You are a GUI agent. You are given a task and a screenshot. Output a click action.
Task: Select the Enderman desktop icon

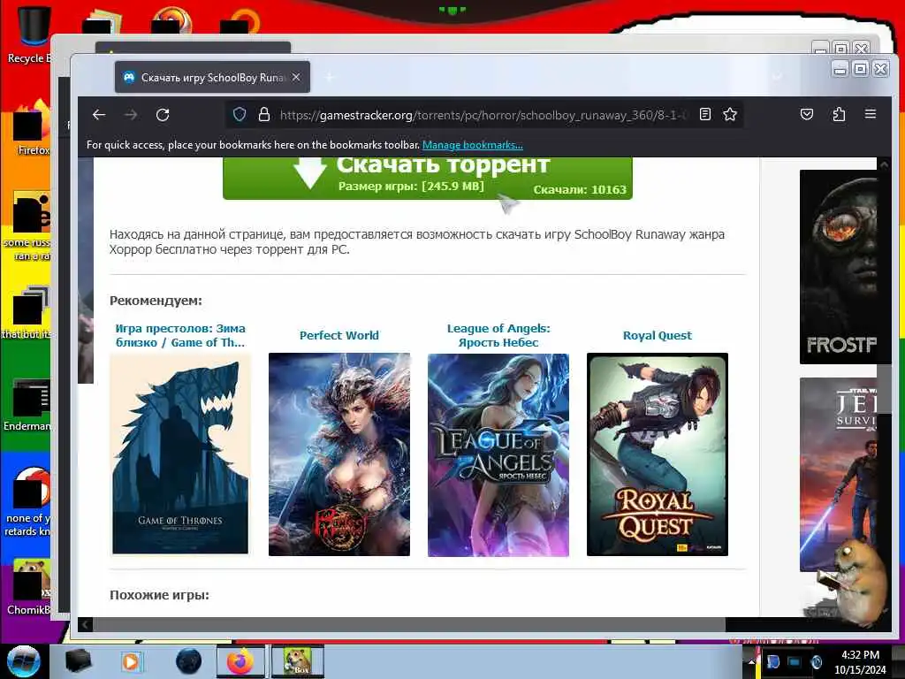(x=29, y=404)
